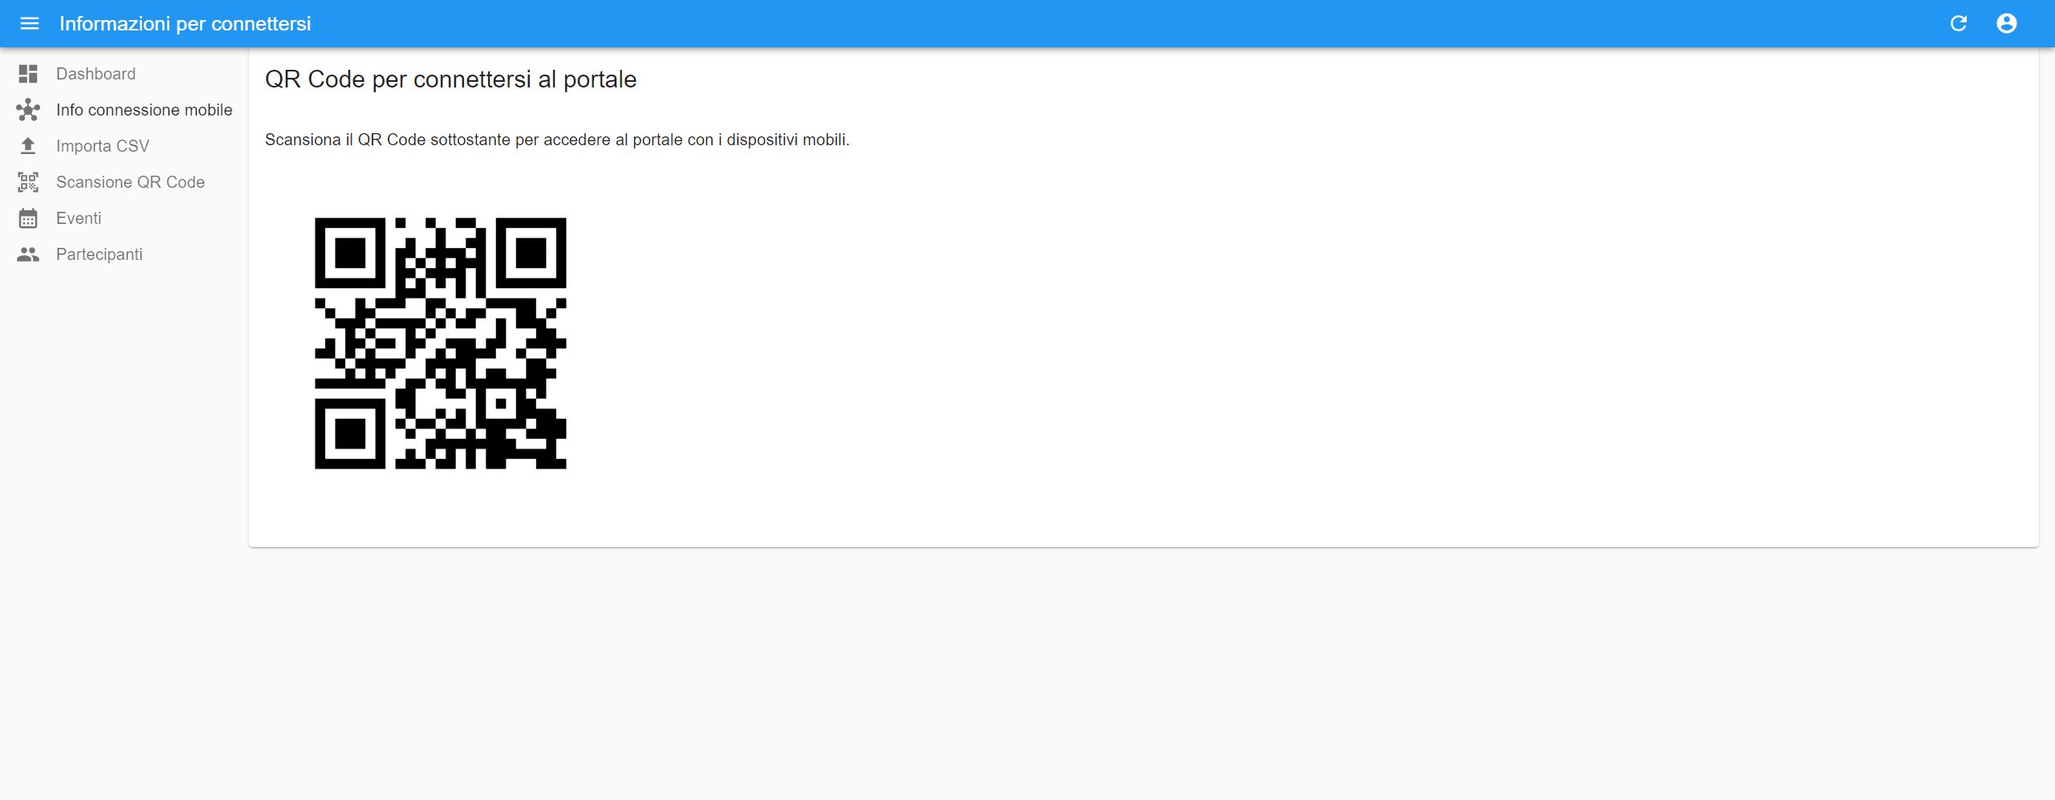Click the portal QR code image
The image size is (2055, 800).
(441, 343)
